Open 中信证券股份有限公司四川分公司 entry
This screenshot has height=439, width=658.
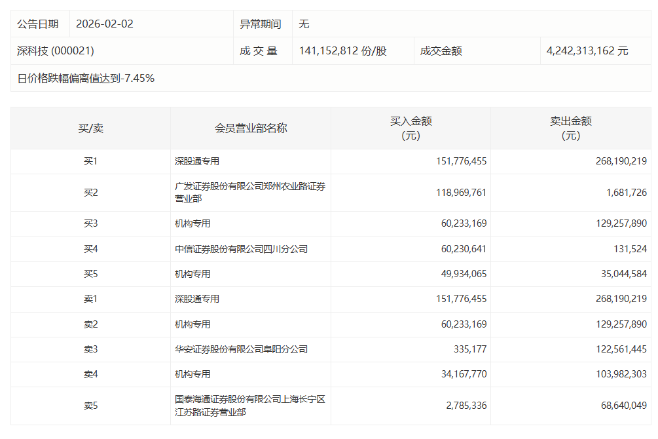pyautogui.click(x=241, y=249)
